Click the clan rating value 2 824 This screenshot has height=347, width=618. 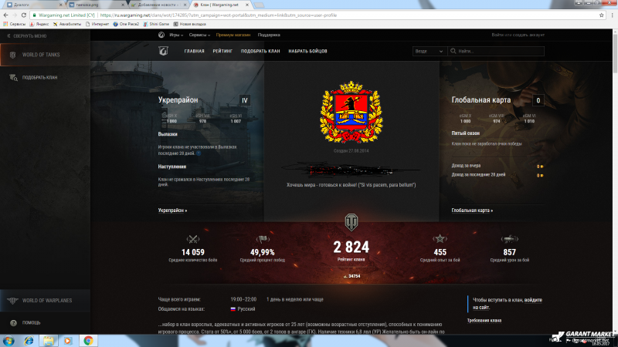click(351, 247)
